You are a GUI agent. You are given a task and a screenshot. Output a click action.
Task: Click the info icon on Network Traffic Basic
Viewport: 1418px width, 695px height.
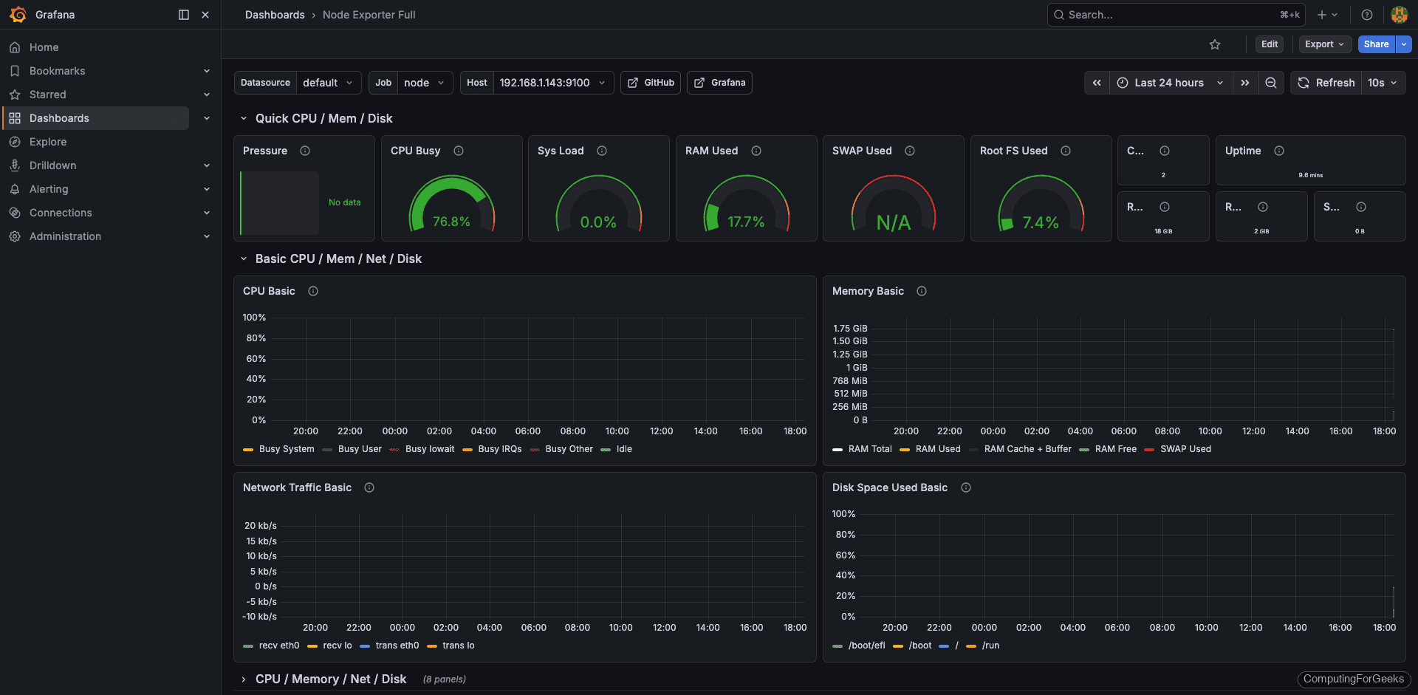(369, 487)
